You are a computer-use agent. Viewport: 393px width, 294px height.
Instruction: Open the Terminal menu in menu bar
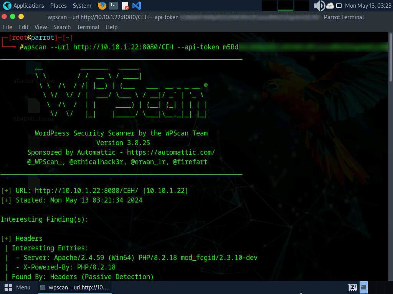[x=88, y=27]
